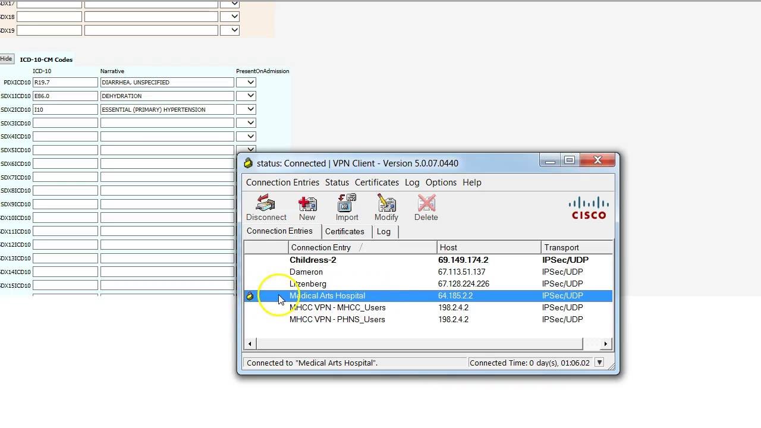Open the Log menu

click(412, 182)
